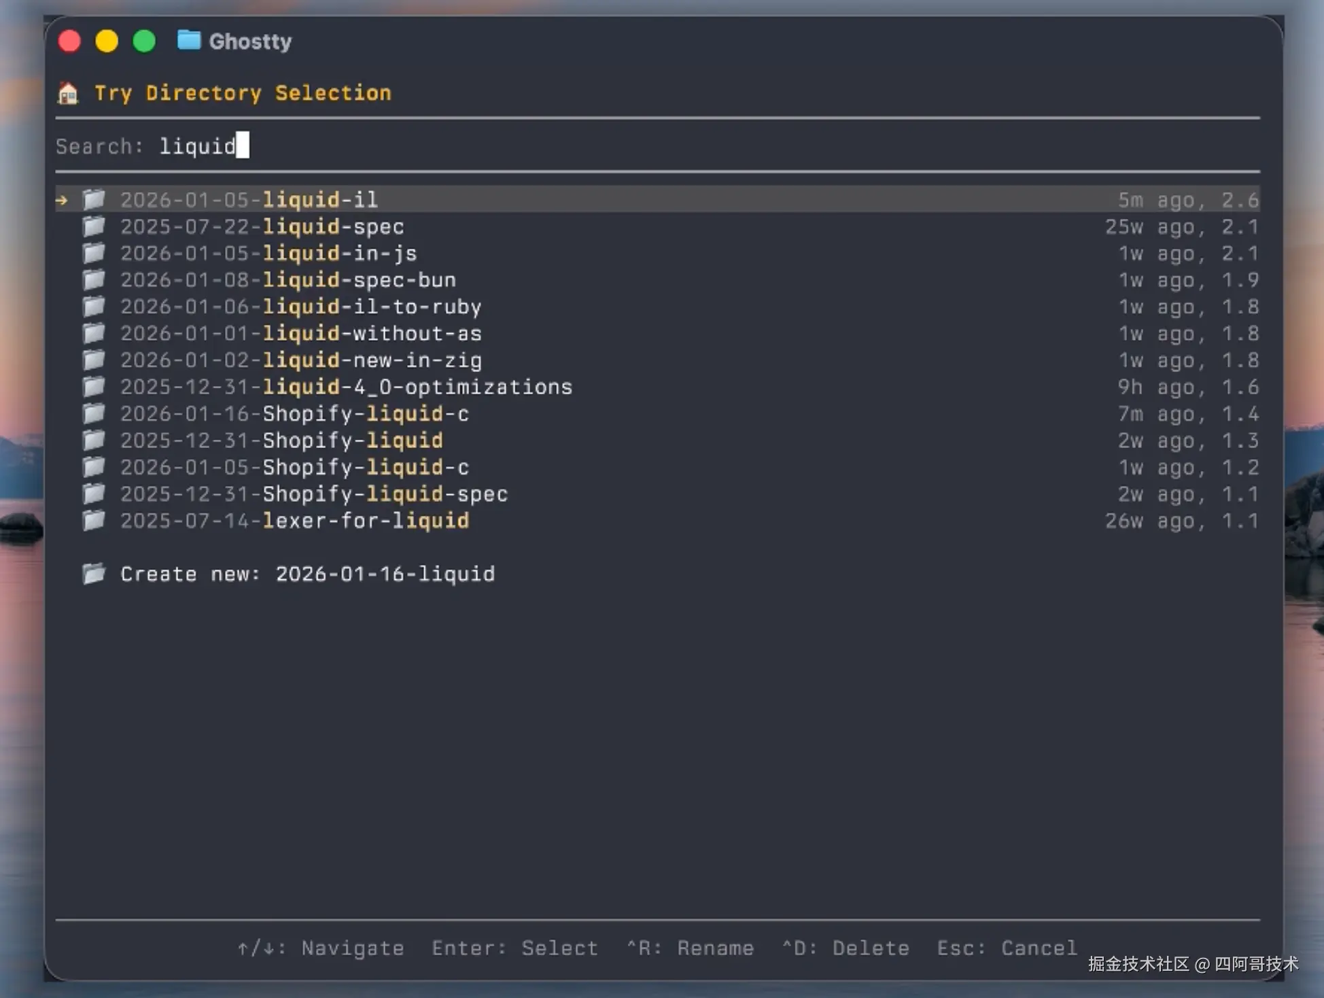Click the ^D: Delete hint
The width and height of the screenshot is (1324, 998).
click(x=846, y=948)
